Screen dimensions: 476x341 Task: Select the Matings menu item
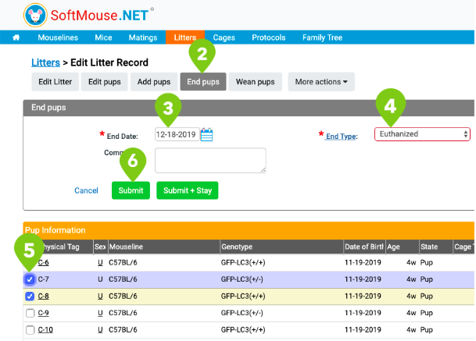tap(143, 37)
